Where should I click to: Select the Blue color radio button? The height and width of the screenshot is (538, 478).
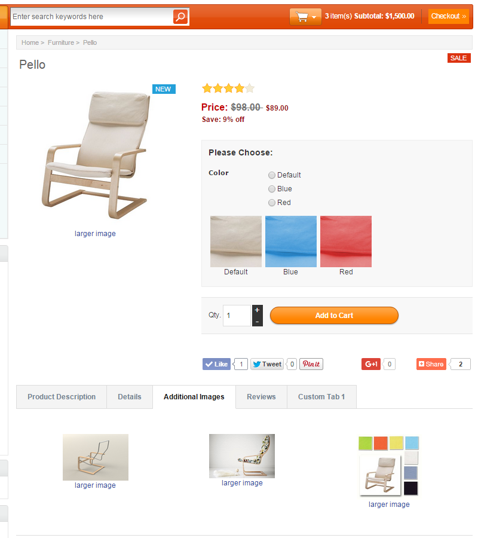click(x=271, y=189)
